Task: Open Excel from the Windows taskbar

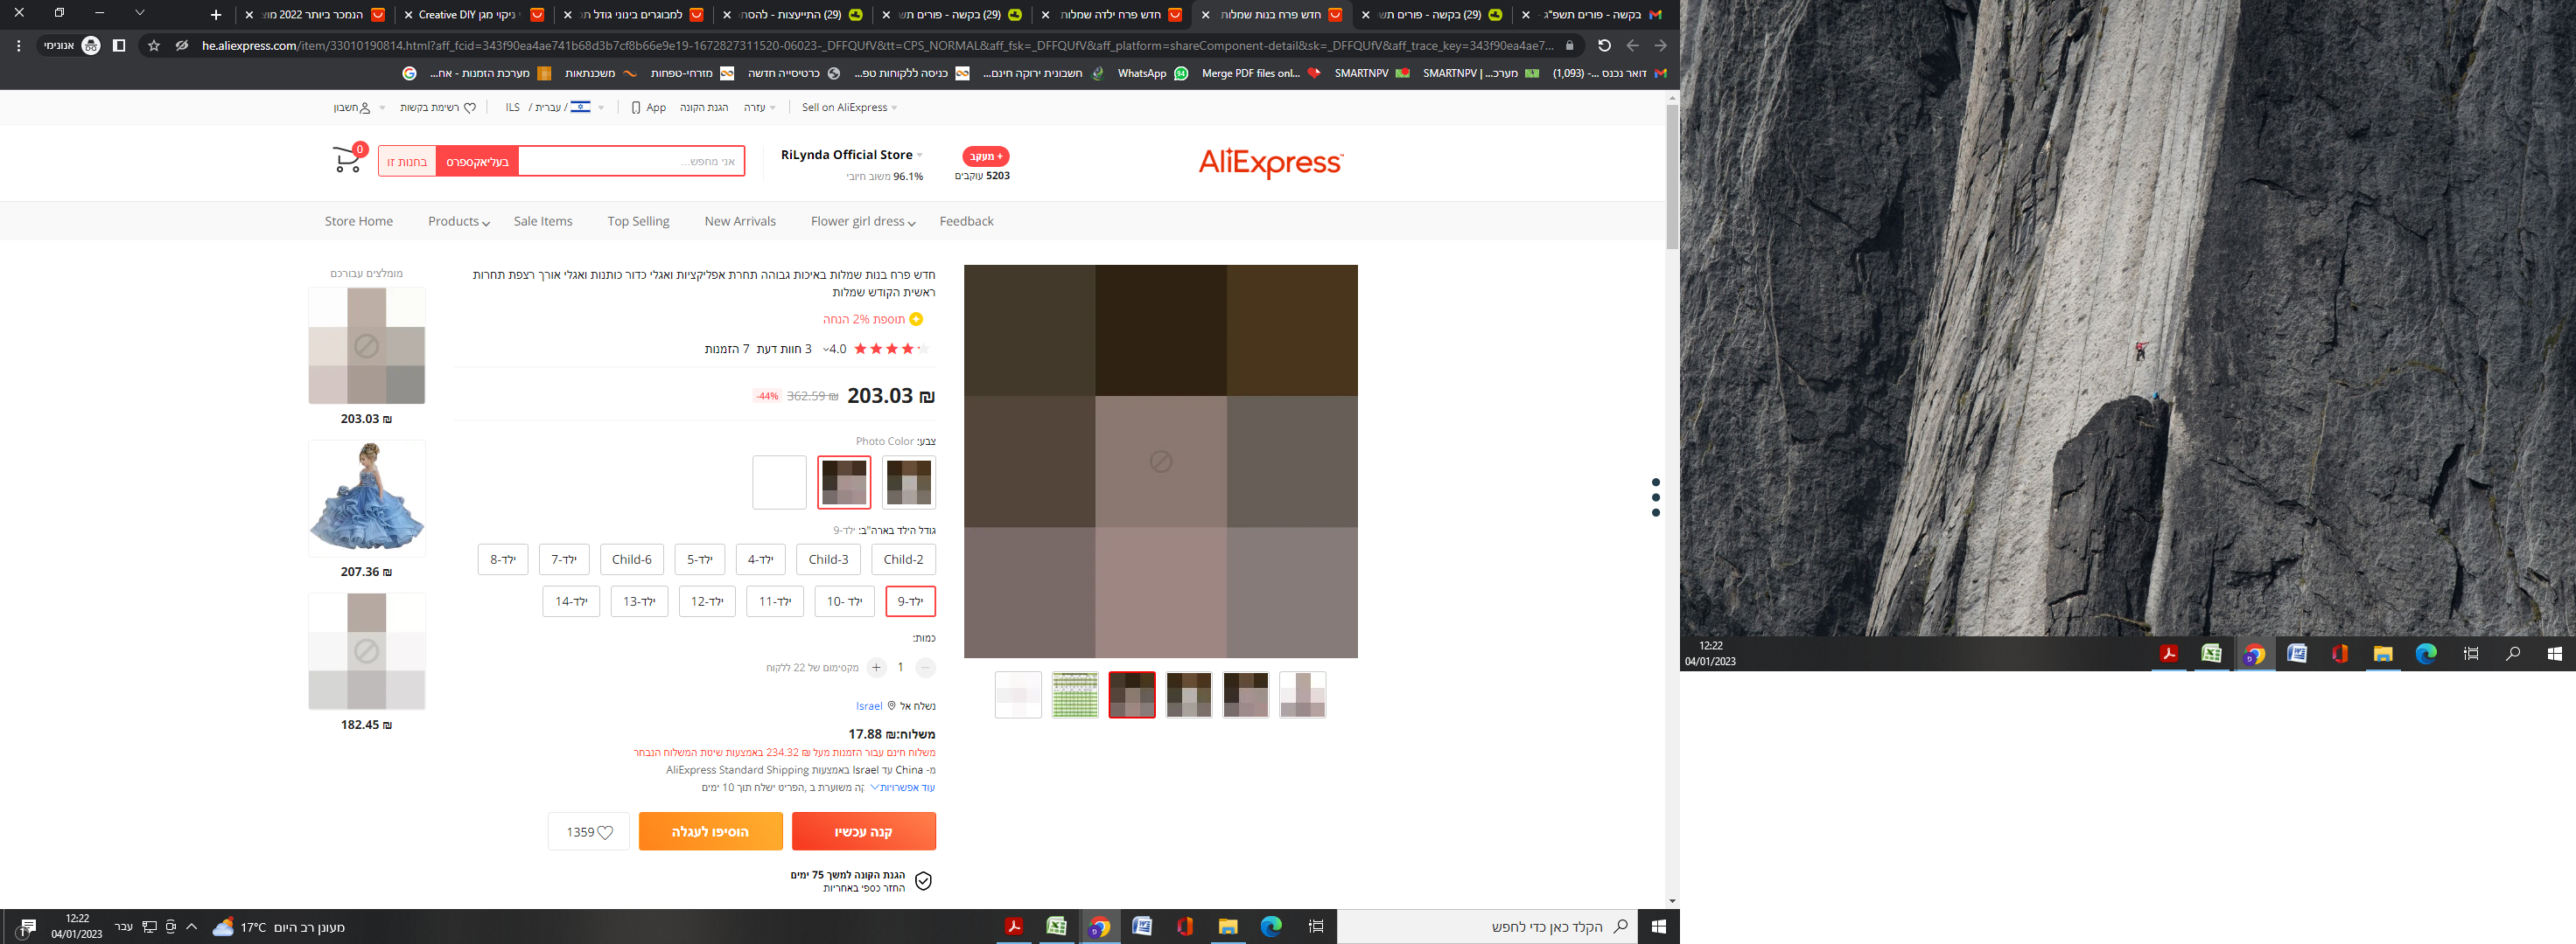Action: click(1056, 927)
